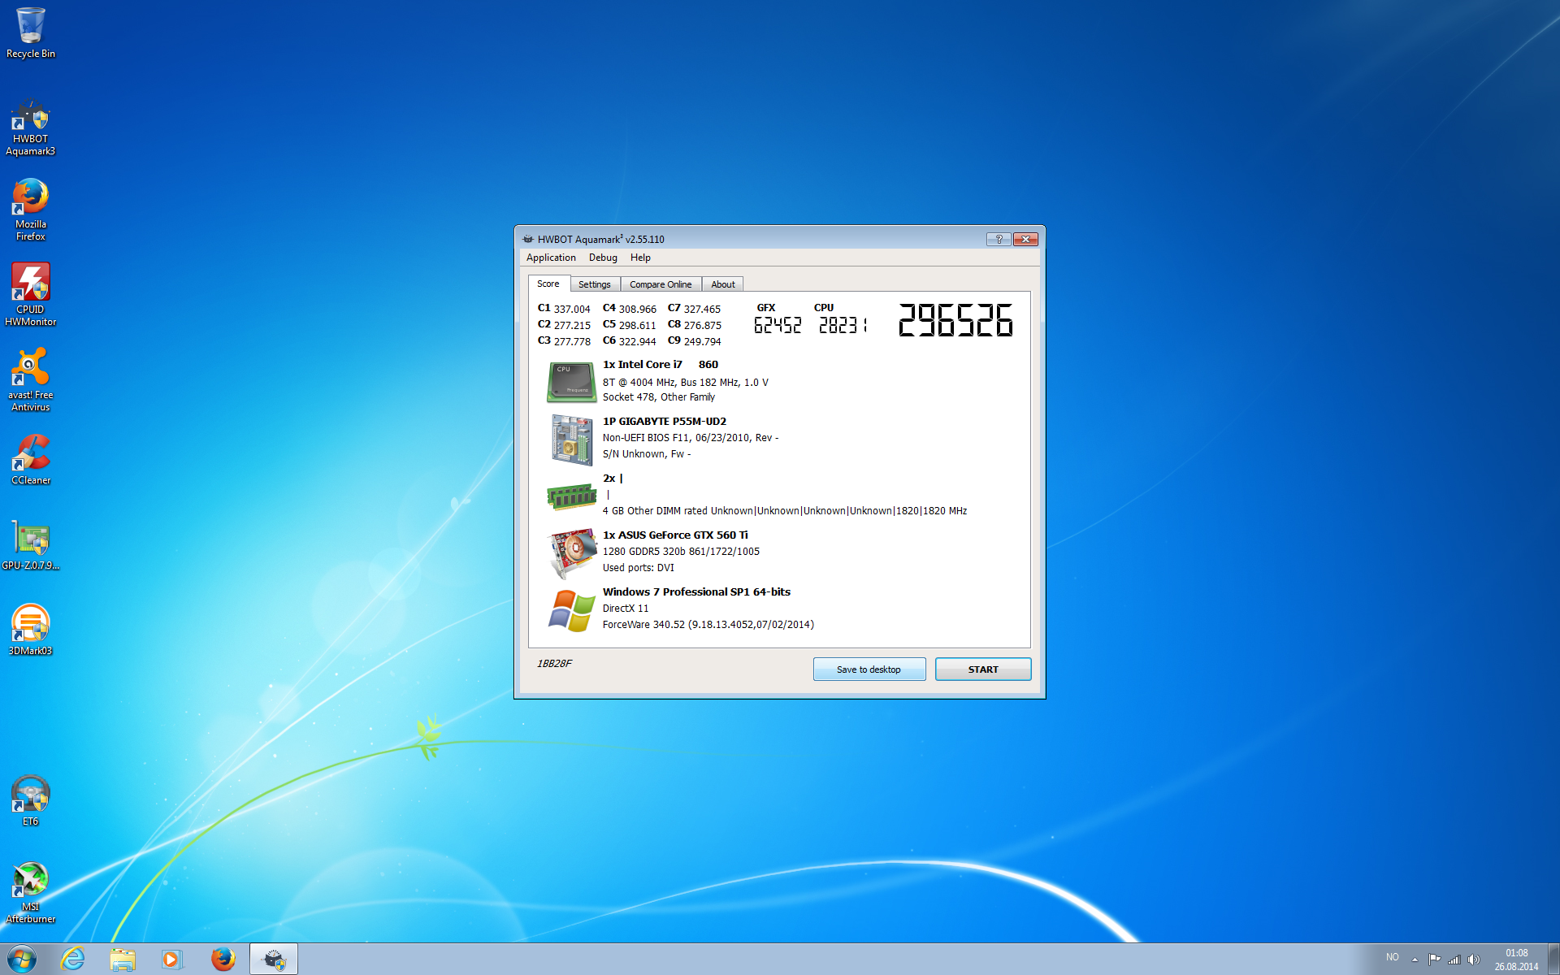Launch Internet Explorer from the taskbar

point(72,960)
